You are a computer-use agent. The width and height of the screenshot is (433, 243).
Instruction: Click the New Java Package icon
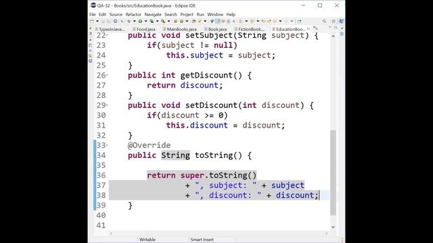tap(175, 21)
